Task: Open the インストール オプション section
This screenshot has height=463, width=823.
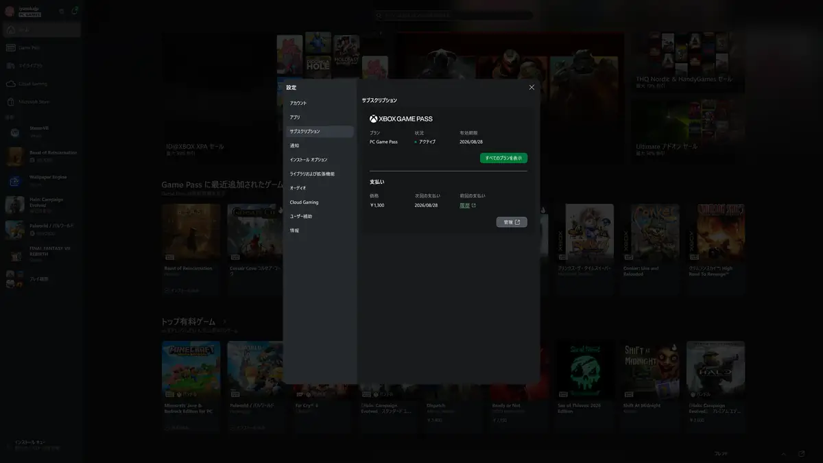Action: click(320, 160)
